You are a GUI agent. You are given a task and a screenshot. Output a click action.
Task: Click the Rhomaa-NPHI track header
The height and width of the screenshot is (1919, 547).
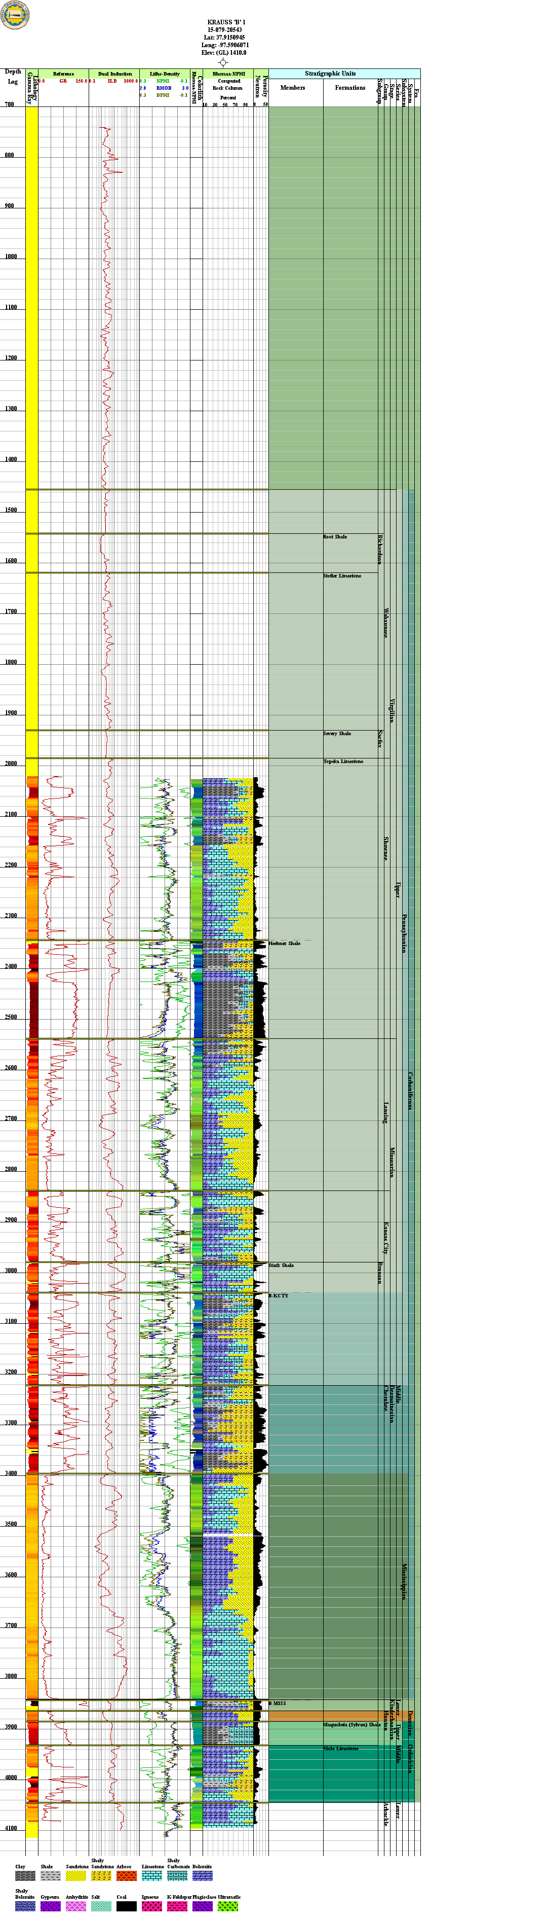coord(228,74)
